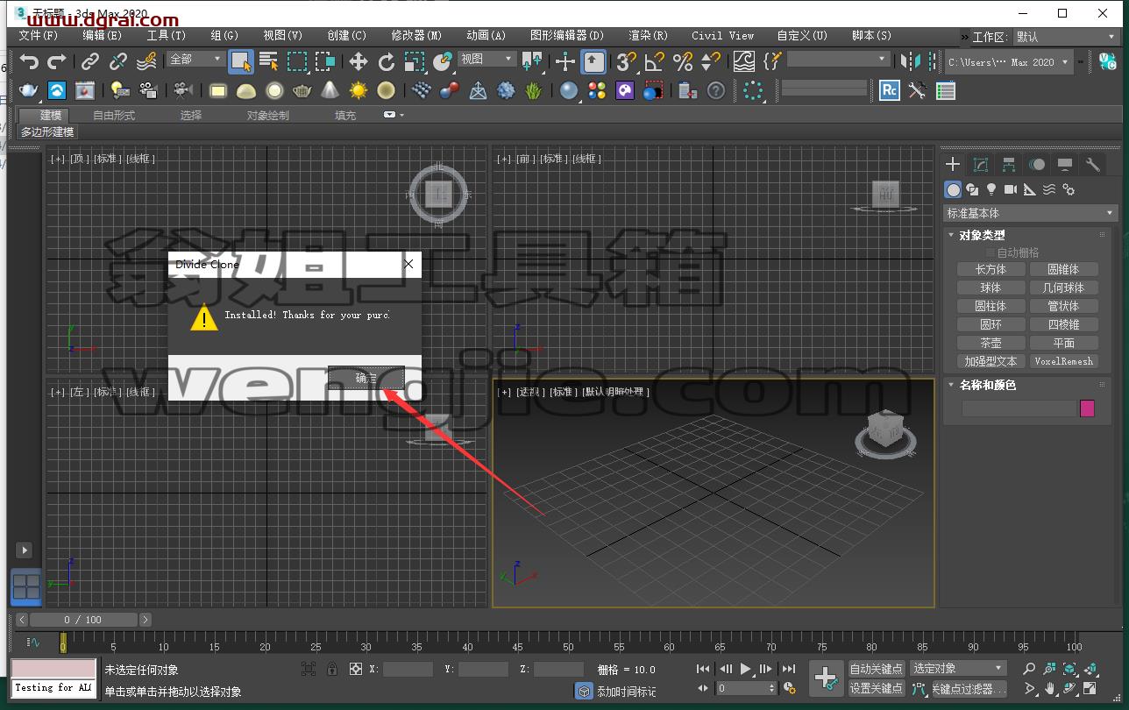The image size is (1129, 710).
Task: Play the animation
Action: click(x=745, y=669)
